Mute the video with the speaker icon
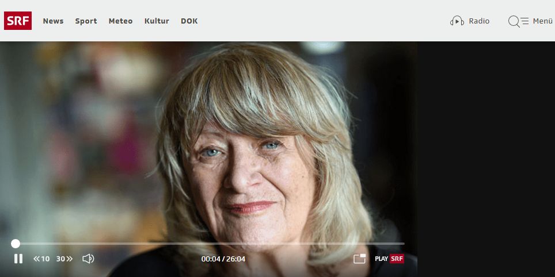This screenshot has width=555, height=277. 88,259
